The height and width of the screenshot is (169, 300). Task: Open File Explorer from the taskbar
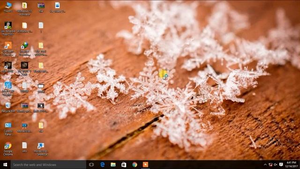click(x=113, y=165)
